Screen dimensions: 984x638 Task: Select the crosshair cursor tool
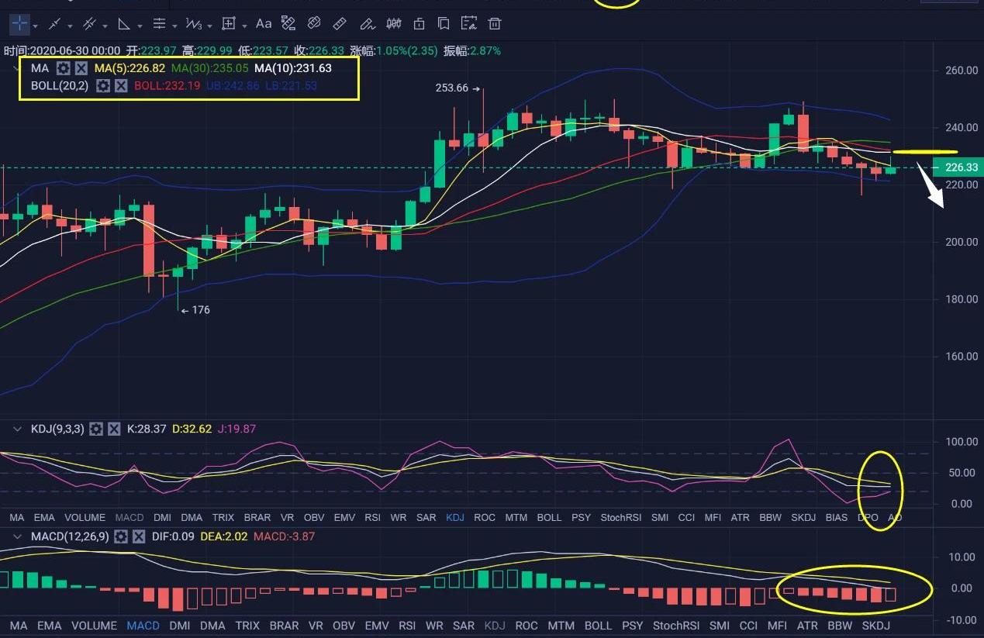pos(19,24)
